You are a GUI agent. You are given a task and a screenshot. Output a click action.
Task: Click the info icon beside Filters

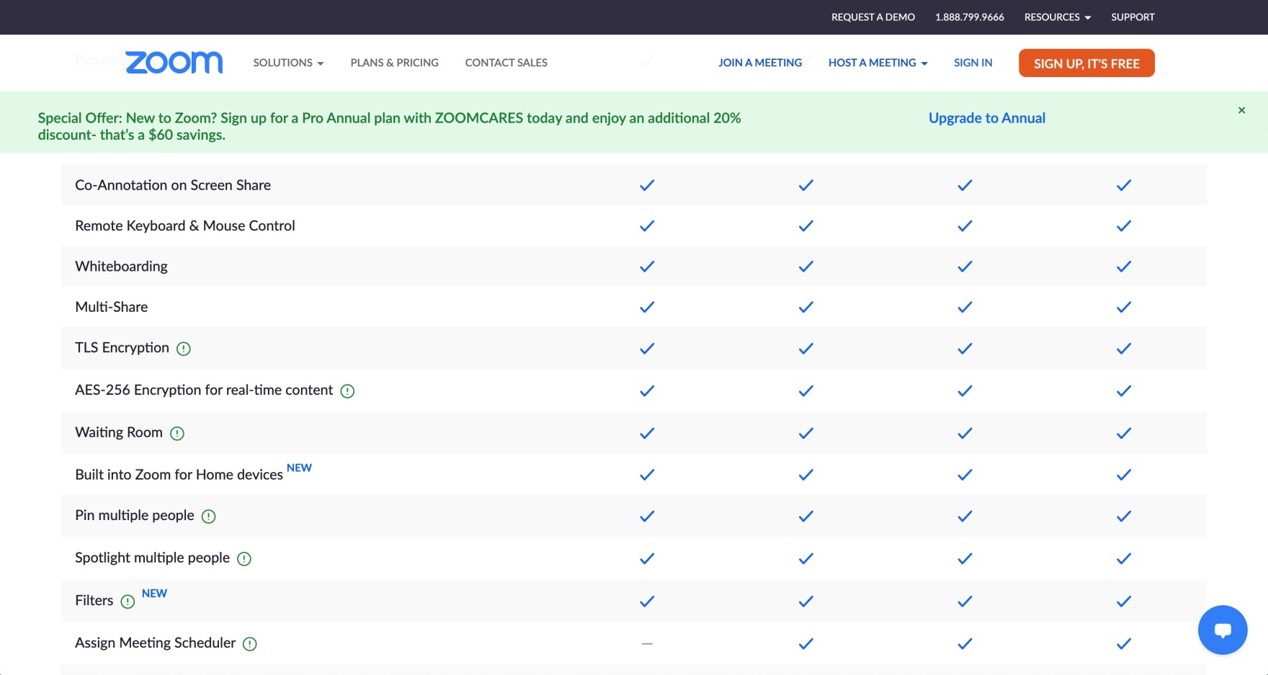[x=128, y=602]
